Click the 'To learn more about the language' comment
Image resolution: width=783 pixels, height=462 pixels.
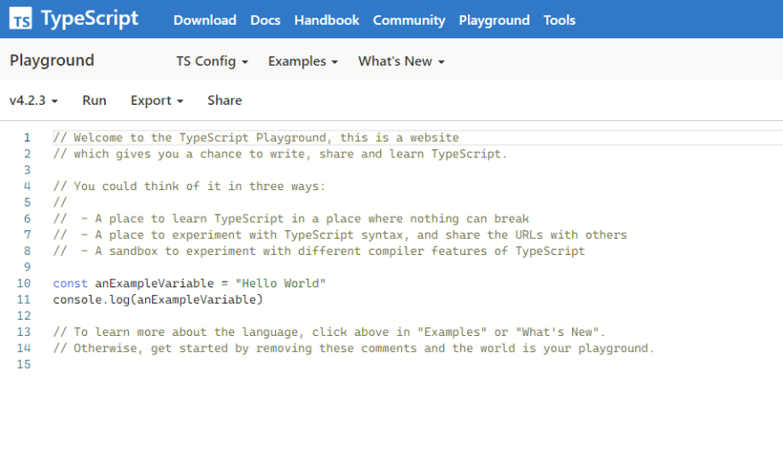[x=329, y=332]
